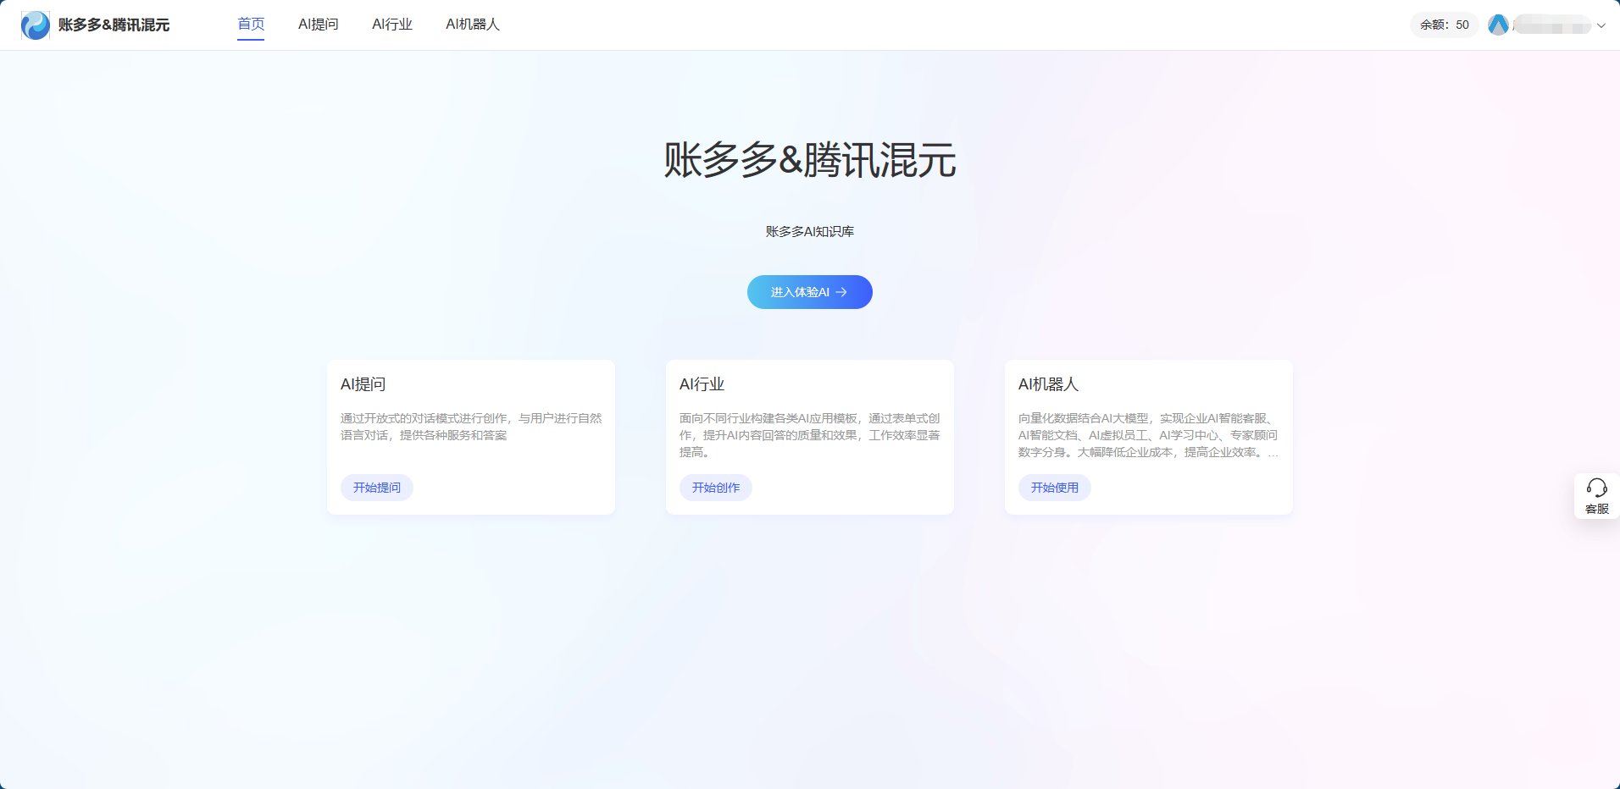Open the blurred username menu
The width and height of the screenshot is (1620, 789).
tap(1551, 25)
